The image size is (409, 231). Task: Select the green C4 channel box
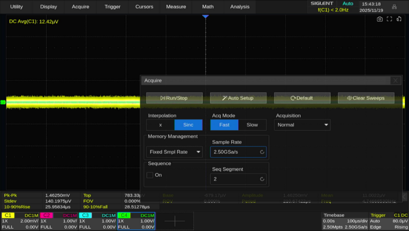tap(136, 221)
